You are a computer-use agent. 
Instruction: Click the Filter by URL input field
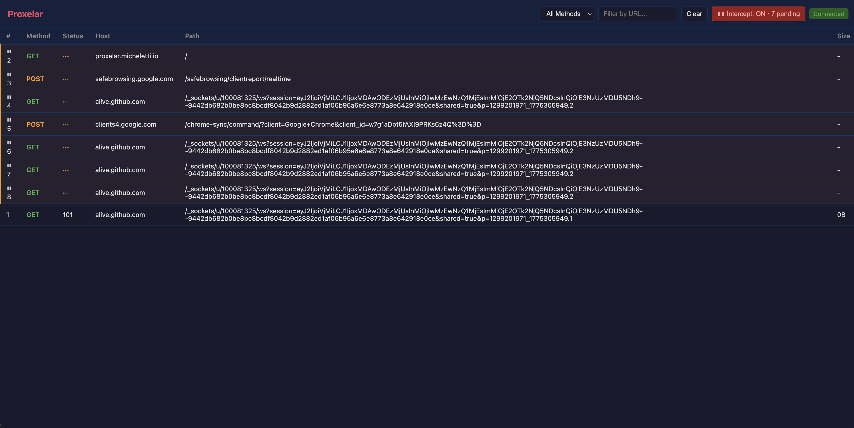click(637, 14)
